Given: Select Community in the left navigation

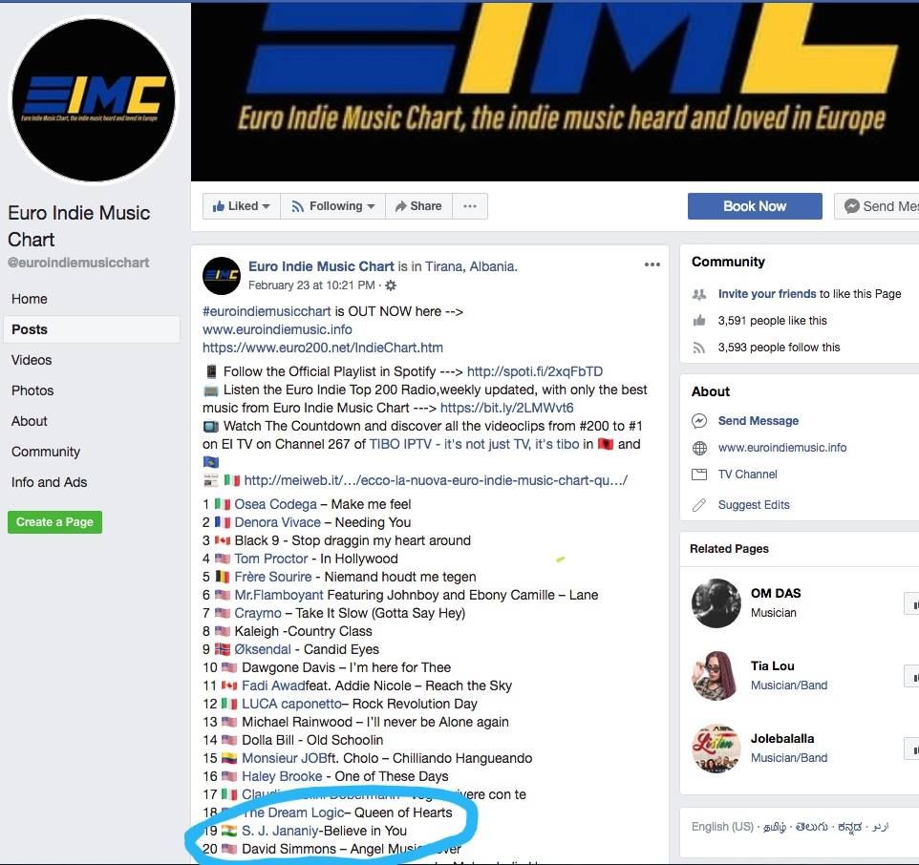Looking at the screenshot, I should (x=46, y=452).
